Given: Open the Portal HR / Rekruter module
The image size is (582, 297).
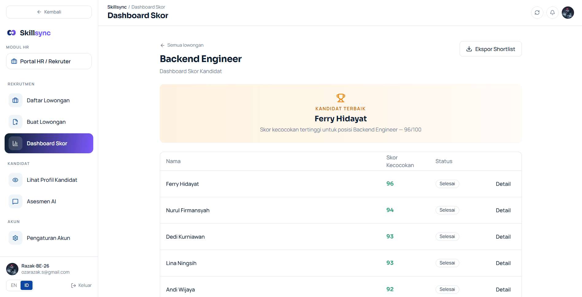Looking at the screenshot, I should (49, 61).
